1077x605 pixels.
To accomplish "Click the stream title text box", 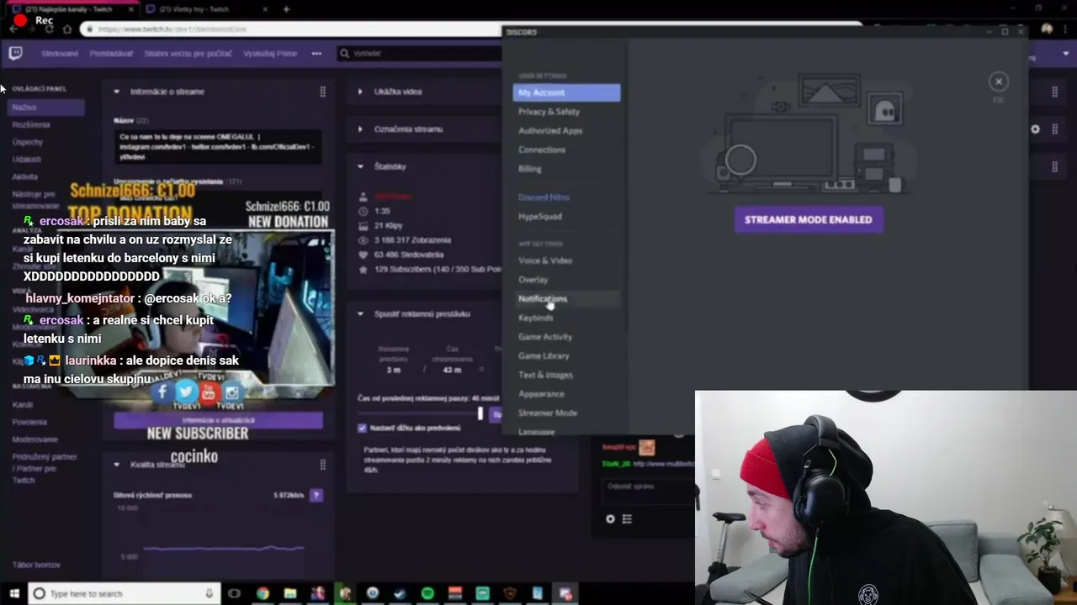I will 218,147.
